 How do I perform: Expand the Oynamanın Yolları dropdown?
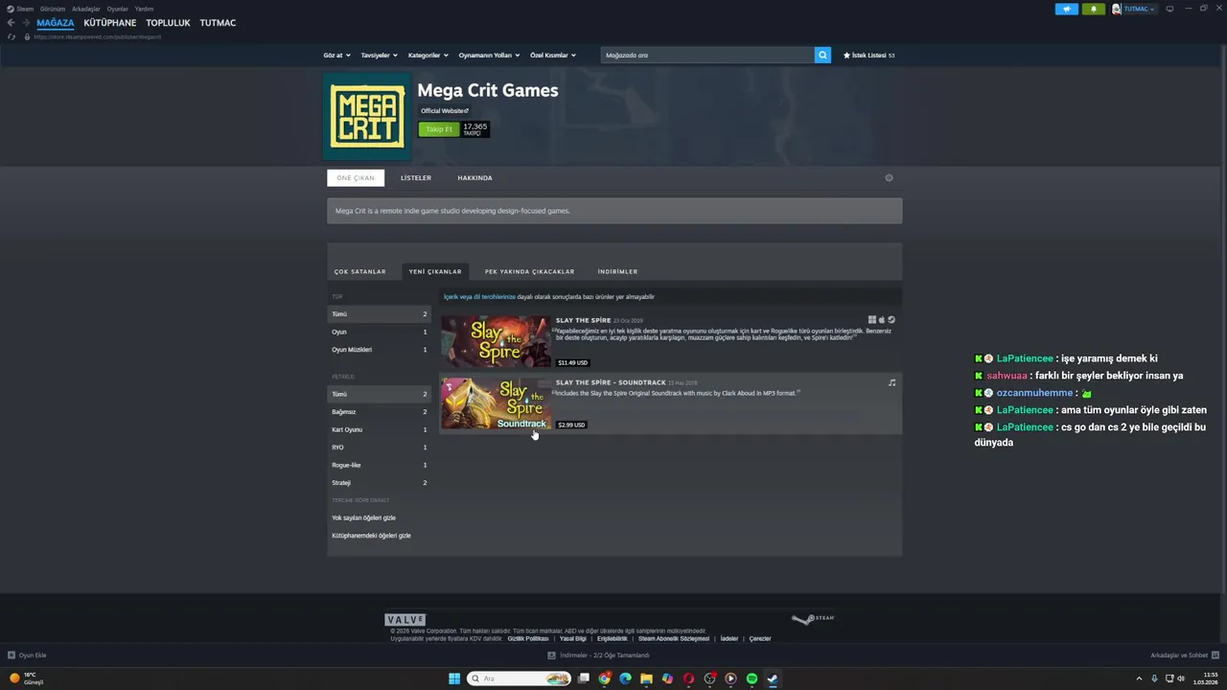[x=489, y=56]
